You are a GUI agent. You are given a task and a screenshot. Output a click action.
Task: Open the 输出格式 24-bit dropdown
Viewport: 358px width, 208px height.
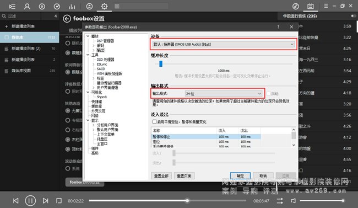tap(223, 93)
